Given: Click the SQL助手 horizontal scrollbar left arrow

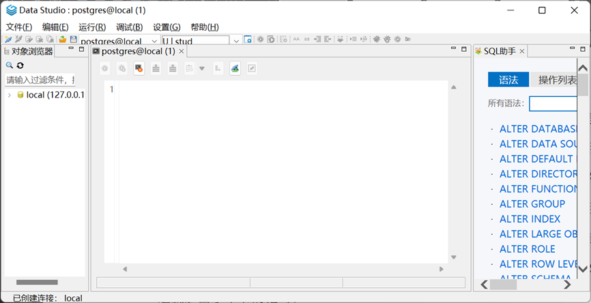Looking at the screenshot, I should [484, 285].
